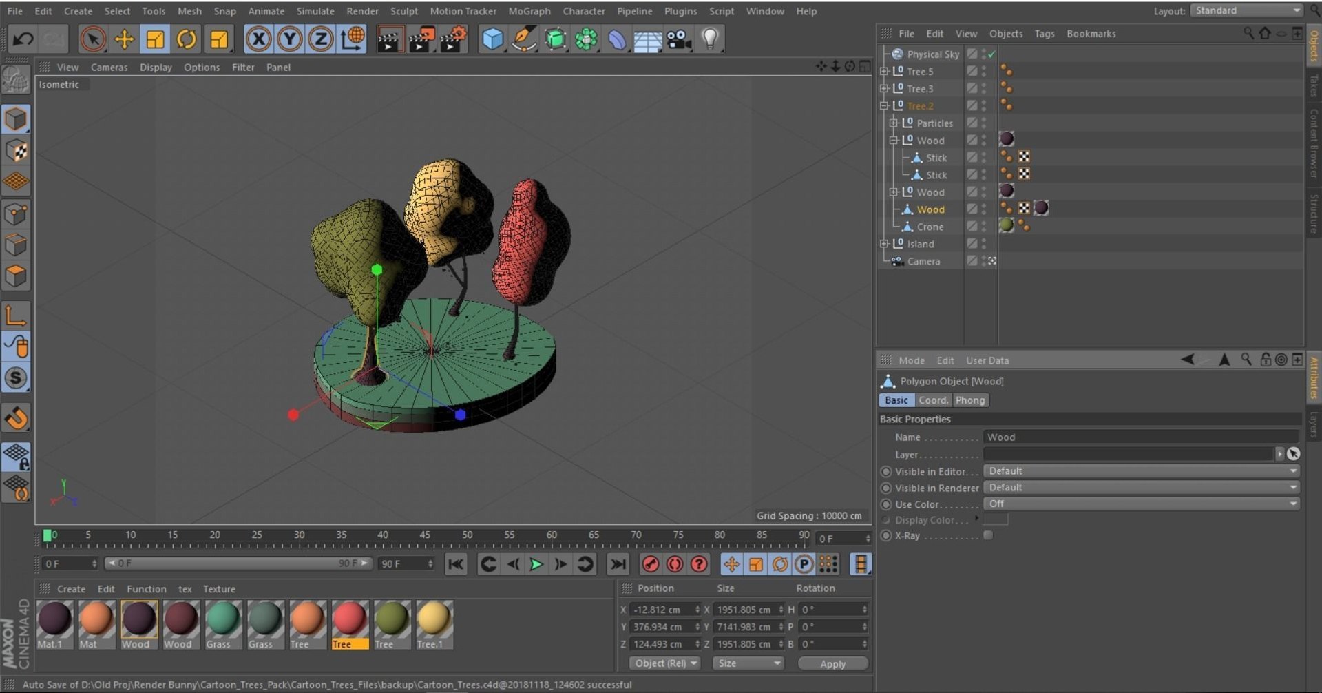Open Visible in Editor dropdown

click(x=1141, y=471)
